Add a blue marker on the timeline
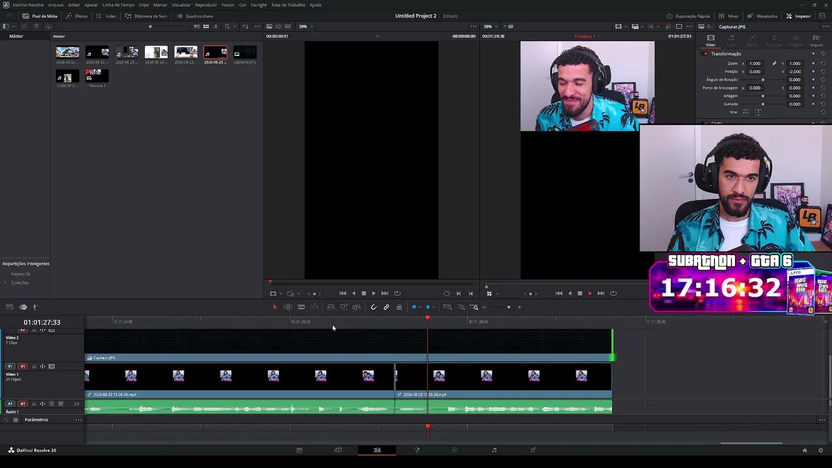 428,307
